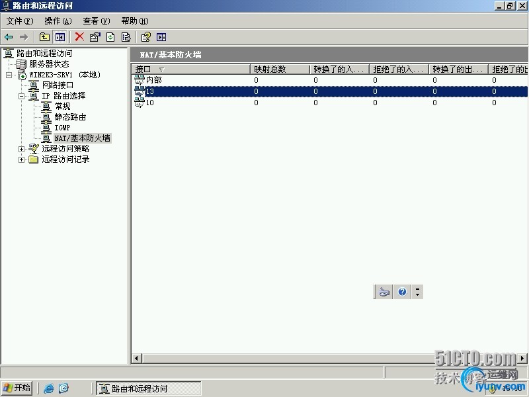Open the Properties toolbar icon
Screen dimensions: 529x397
pyautogui.click(x=95, y=37)
